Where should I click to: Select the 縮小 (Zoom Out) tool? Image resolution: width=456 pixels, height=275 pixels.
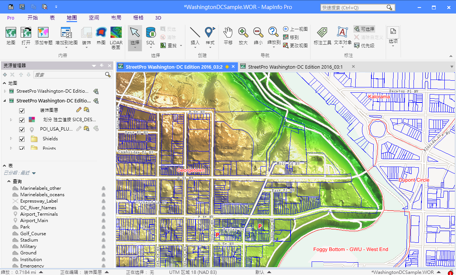(258, 36)
